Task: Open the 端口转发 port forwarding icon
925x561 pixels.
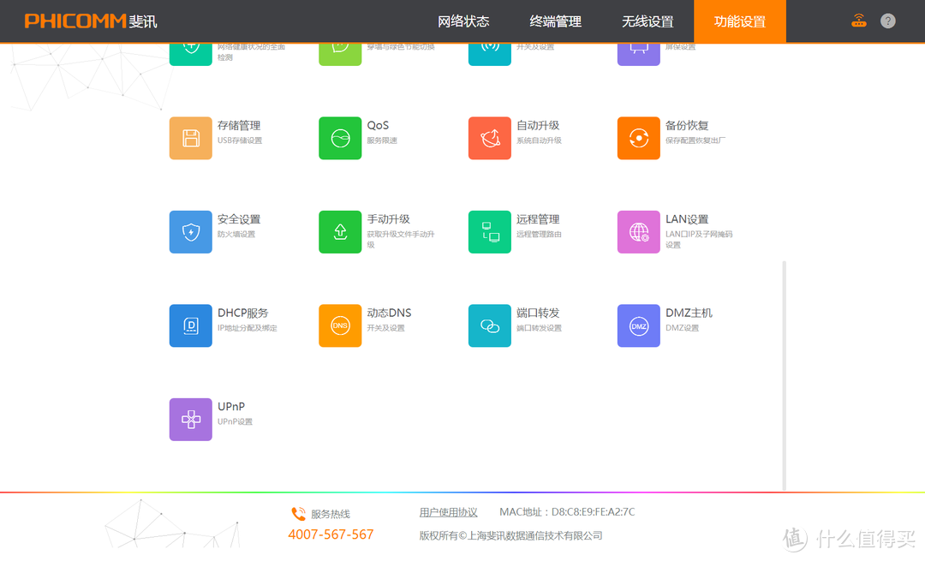Action: point(489,325)
